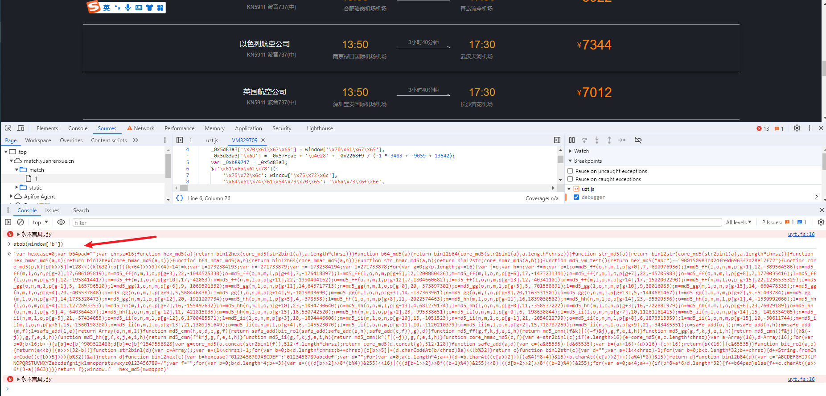The image size is (826, 396).
Task: Switch to the Elements panel
Action: pyautogui.click(x=47, y=128)
